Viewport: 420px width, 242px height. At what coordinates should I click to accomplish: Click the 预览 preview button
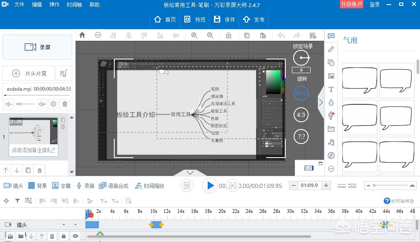pyautogui.click(x=195, y=20)
